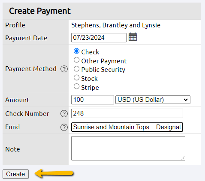Click the Payment Date label
Viewport: 205px width, 181px height.
(x=26, y=38)
